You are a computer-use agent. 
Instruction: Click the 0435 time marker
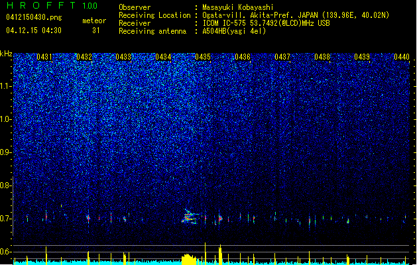203,56
